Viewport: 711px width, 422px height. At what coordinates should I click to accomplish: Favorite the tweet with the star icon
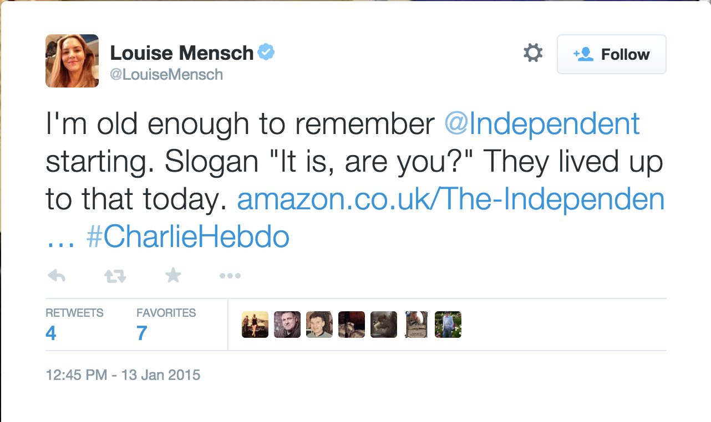174,275
